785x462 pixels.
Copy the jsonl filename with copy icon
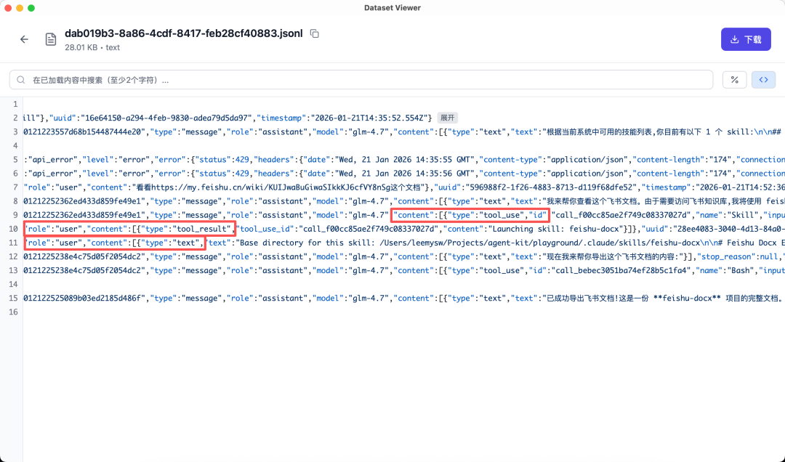315,33
